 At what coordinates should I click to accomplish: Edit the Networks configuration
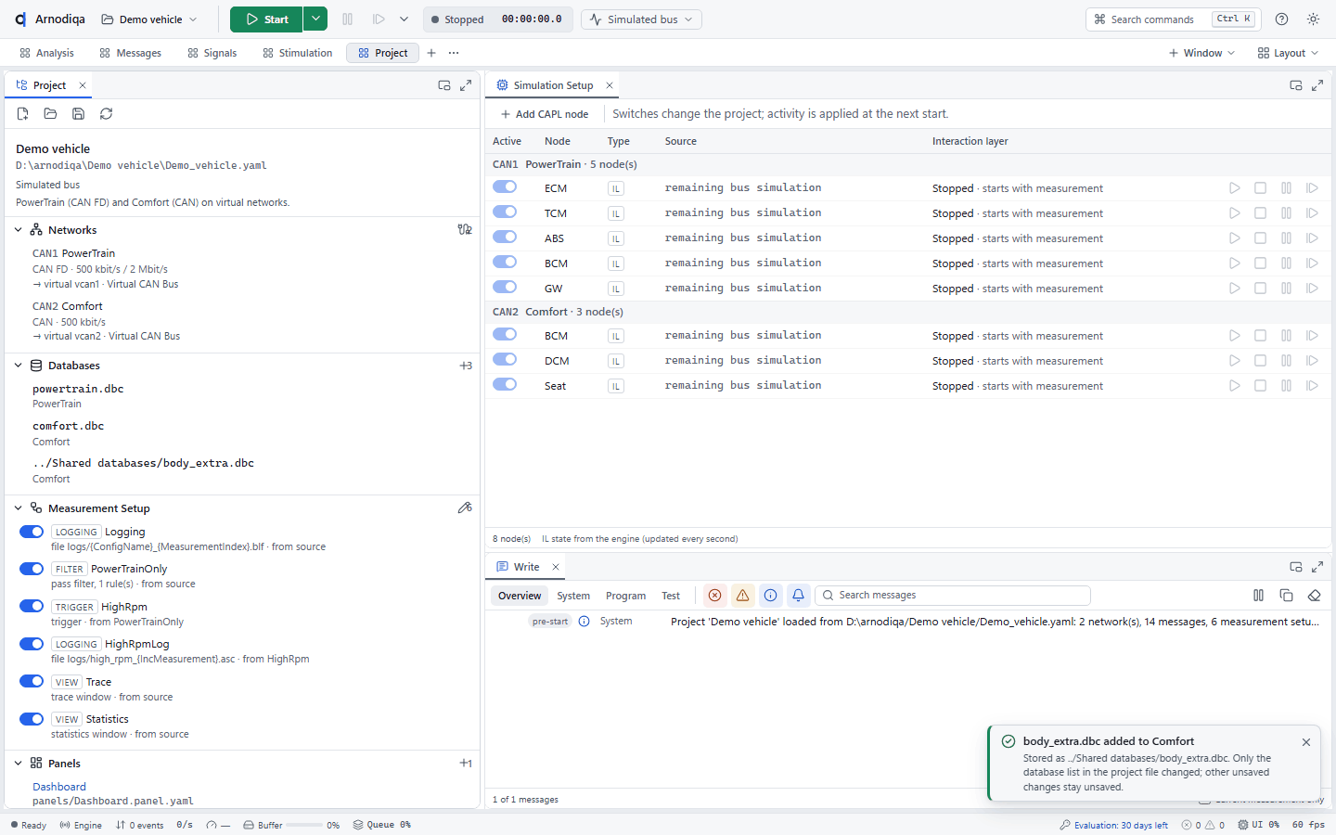[x=465, y=230]
